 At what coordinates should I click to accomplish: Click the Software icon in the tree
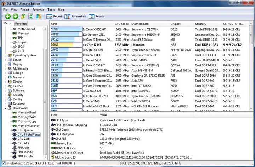[10, 90]
